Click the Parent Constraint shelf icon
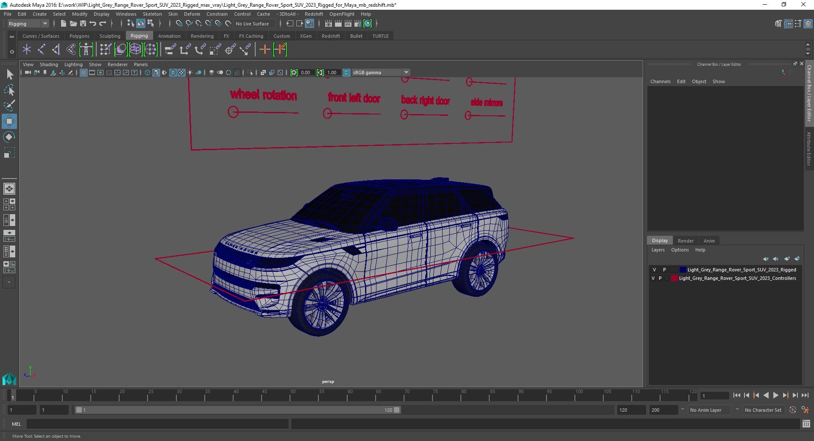Viewport: 814px width, 441px height. (x=170, y=50)
